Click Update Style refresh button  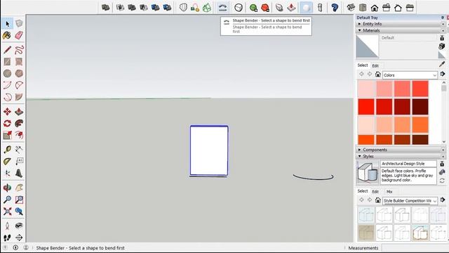click(442, 181)
